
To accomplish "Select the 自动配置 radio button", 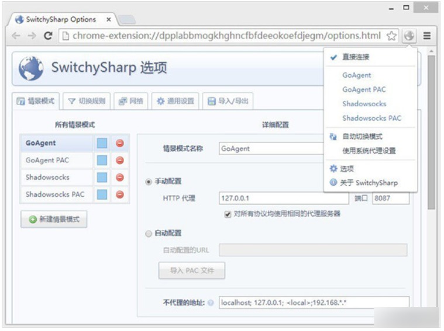I will pyautogui.click(x=149, y=234).
